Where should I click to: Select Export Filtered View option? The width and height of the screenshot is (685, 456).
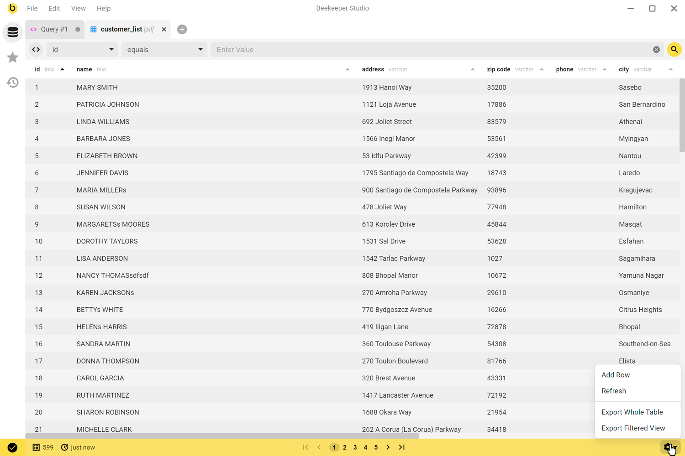638,428
